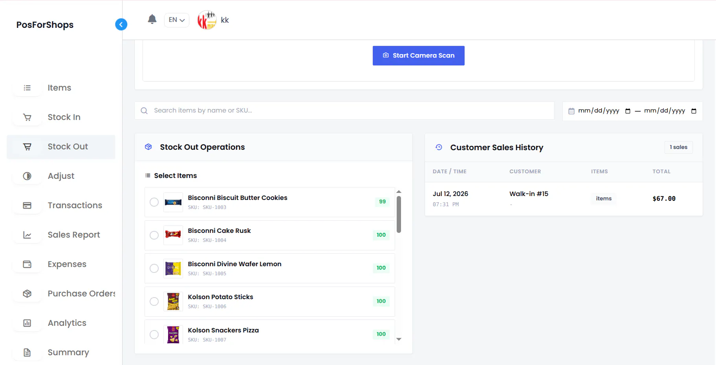
Task: Open the Walk-in #15 sale row
Action: 564,199
